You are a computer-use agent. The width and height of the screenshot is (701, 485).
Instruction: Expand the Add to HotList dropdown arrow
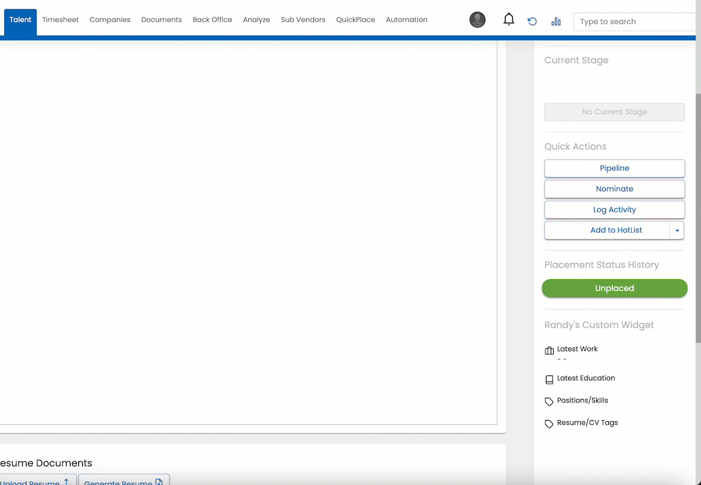point(677,230)
